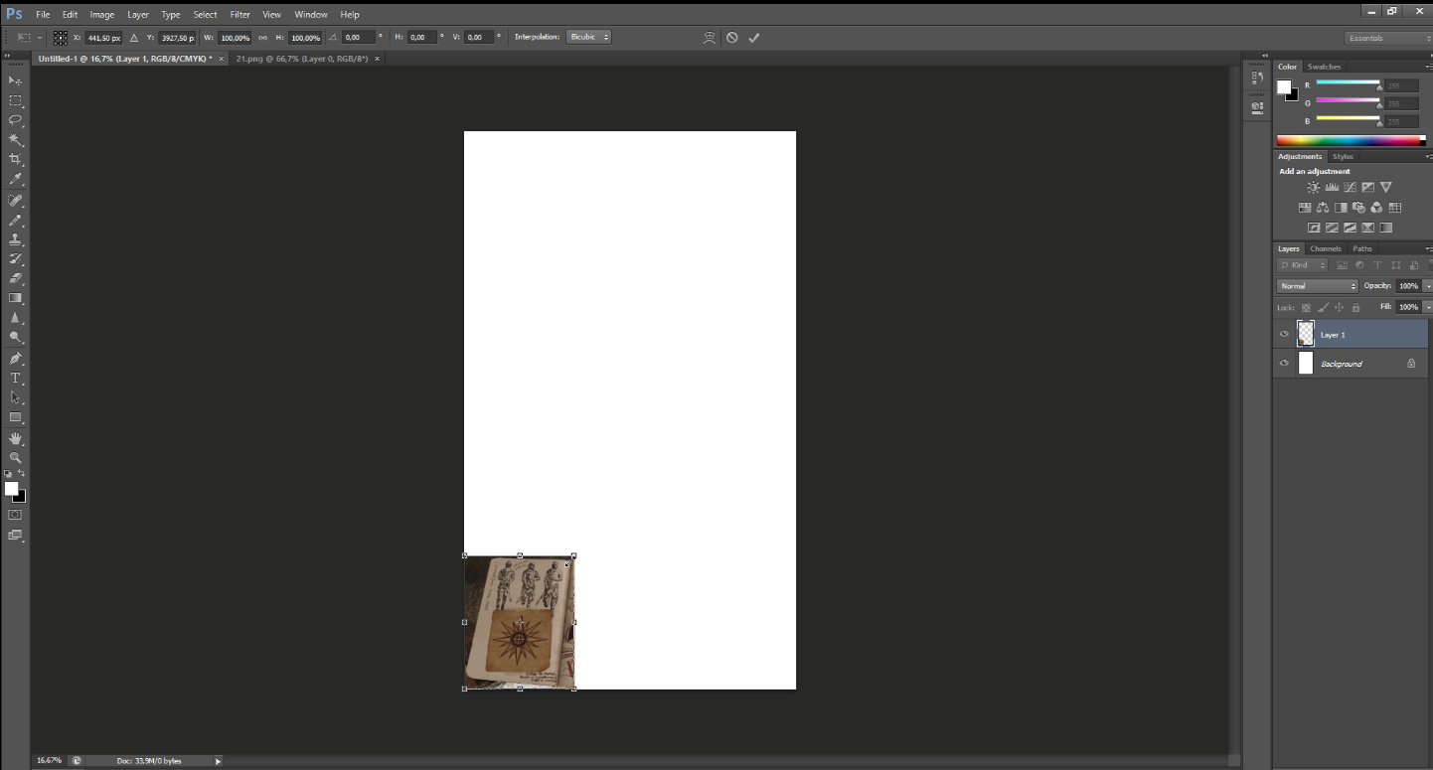
Task: Select the History Brush tool
Action: click(x=15, y=259)
